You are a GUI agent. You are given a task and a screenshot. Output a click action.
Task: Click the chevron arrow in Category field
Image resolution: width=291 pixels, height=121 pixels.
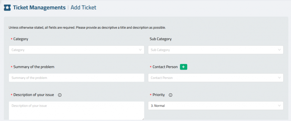tap(140, 50)
